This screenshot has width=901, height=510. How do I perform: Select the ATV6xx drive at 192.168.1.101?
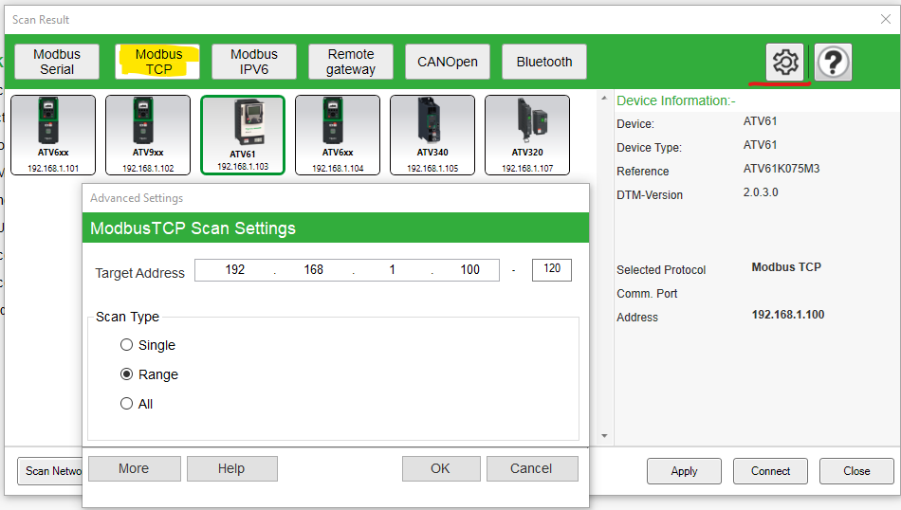pos(53,135)
